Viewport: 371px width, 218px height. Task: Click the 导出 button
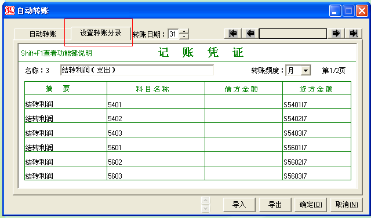[275, 205]
